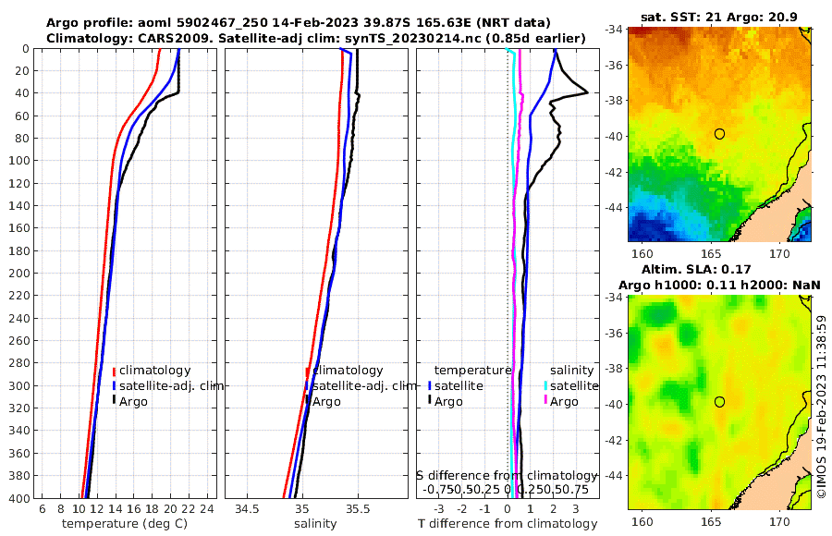Click the black Argo T-difference peak near 40 m
The height and width of the screenshot is (536, 832).
[586, 92]
